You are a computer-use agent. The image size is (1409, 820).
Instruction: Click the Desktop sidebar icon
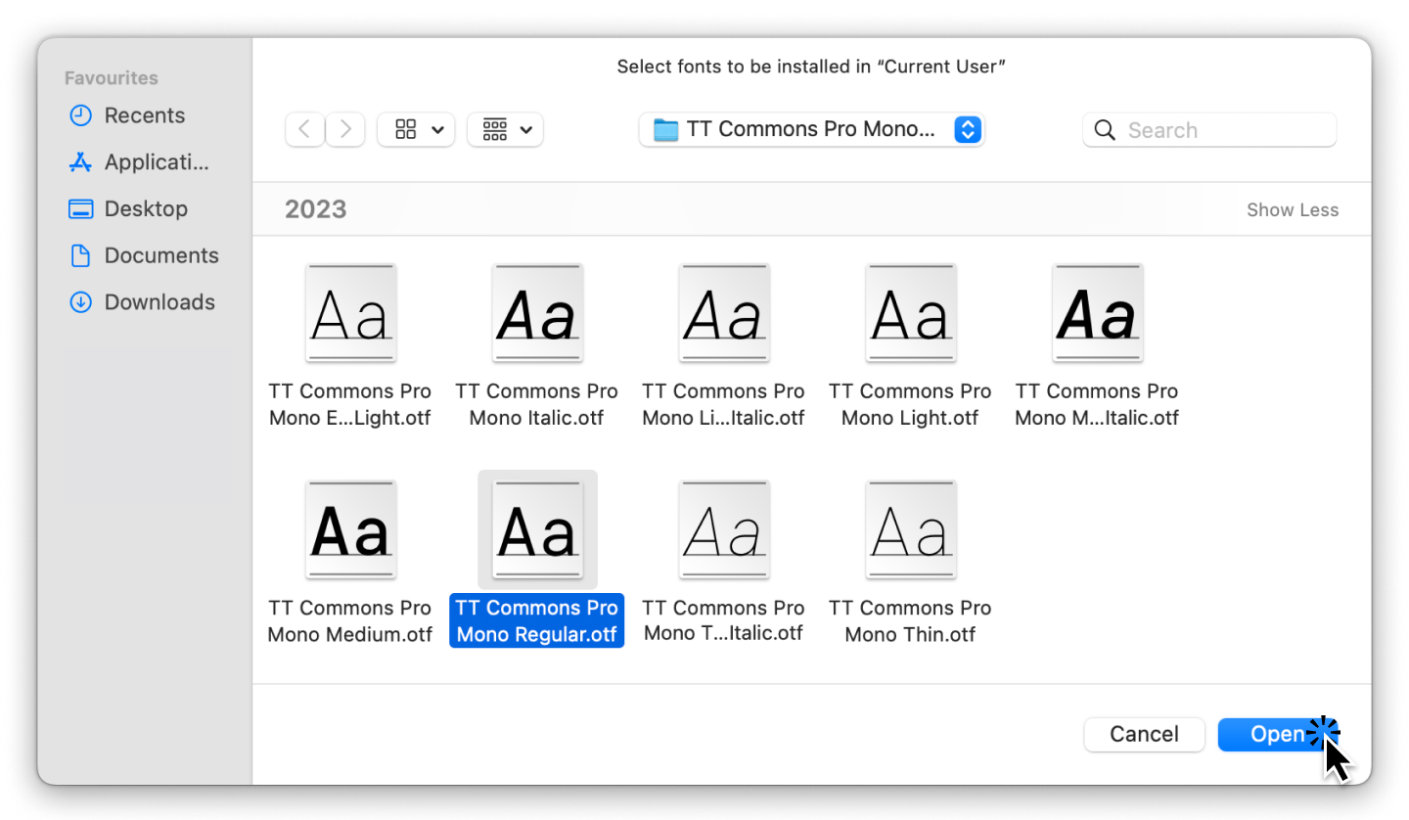80,208
